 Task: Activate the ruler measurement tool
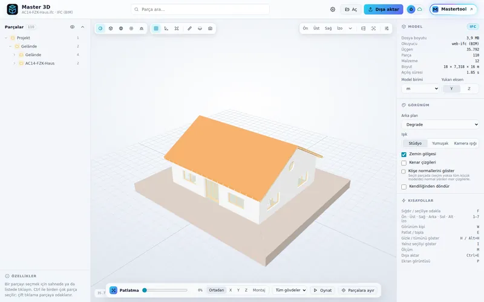coord(189,28)
